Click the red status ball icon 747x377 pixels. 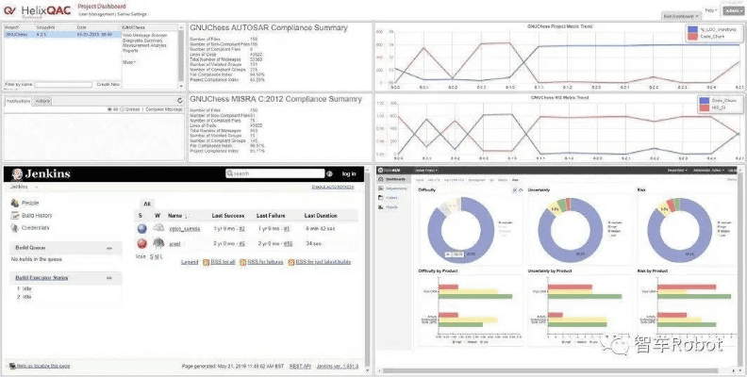142,243
